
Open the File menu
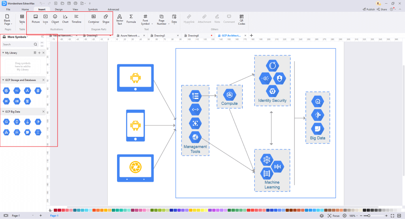click(8, 9)
